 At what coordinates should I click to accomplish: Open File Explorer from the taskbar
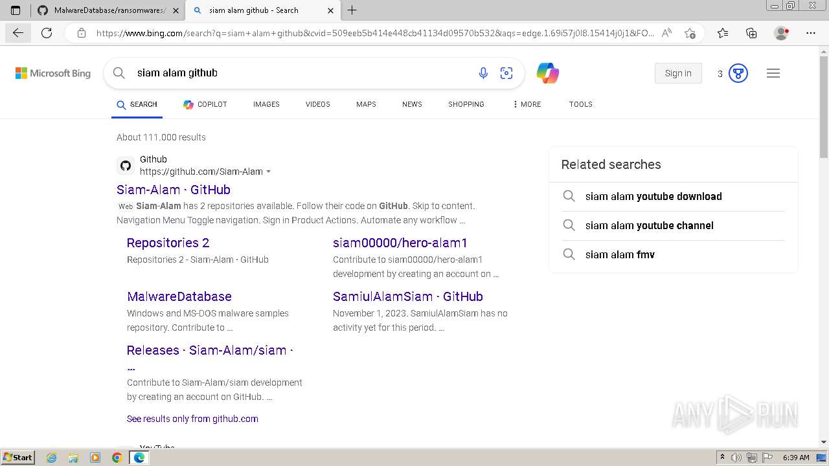pos(73,458)
